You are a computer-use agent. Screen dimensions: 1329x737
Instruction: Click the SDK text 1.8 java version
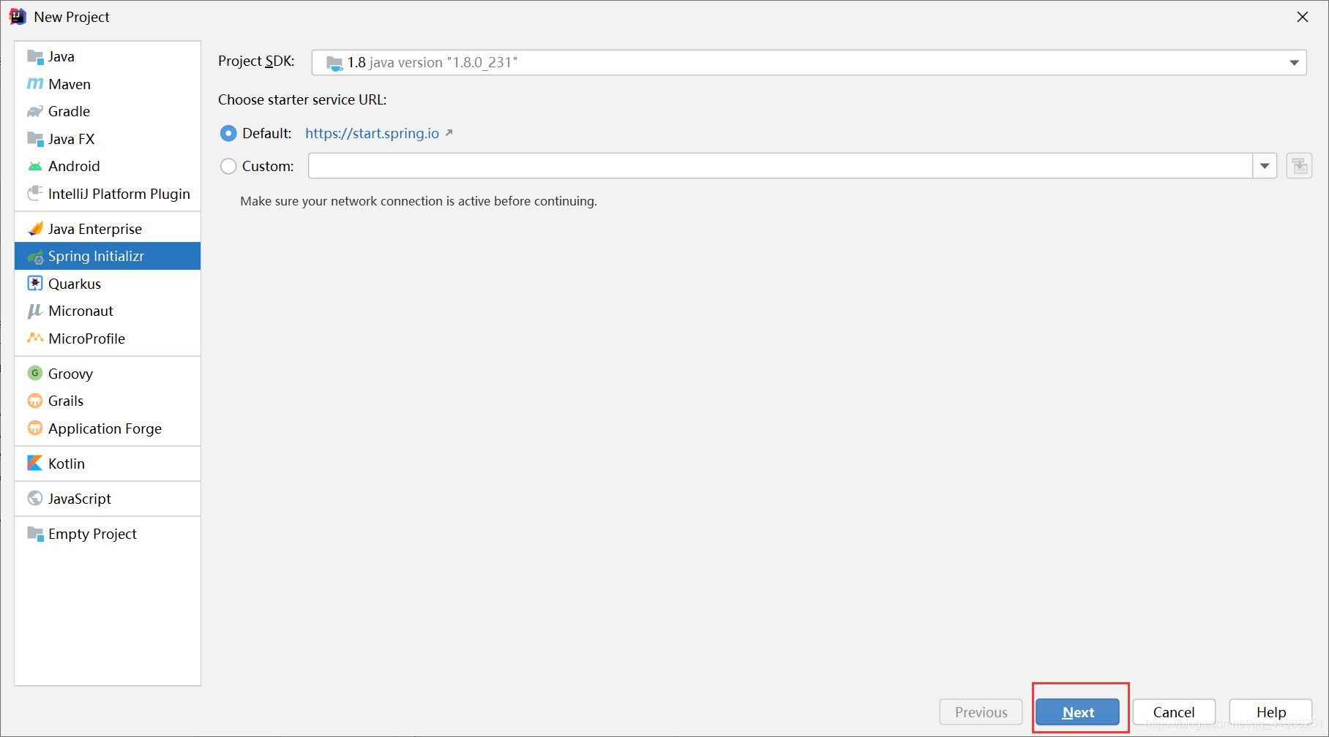pyautogui.click(x=432, y=63)
